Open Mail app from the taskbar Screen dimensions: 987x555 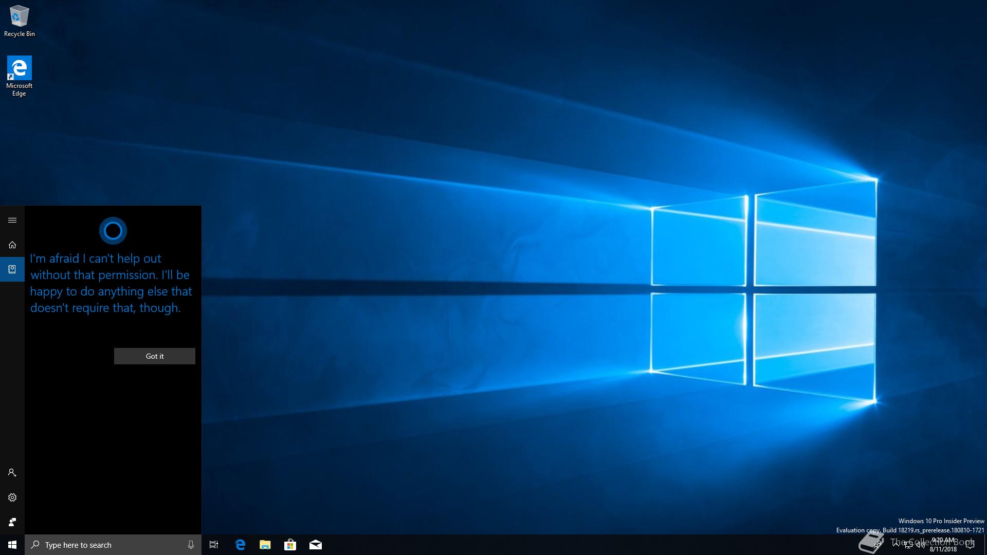[x=316, y=545]
